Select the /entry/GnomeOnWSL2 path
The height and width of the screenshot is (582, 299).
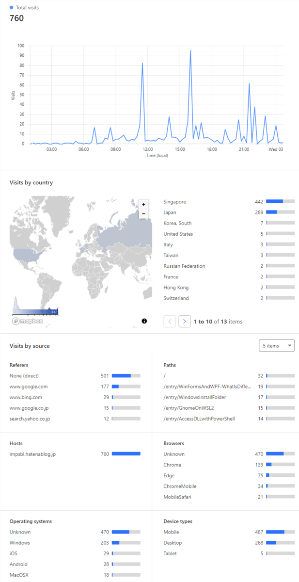tap(229, 408)
